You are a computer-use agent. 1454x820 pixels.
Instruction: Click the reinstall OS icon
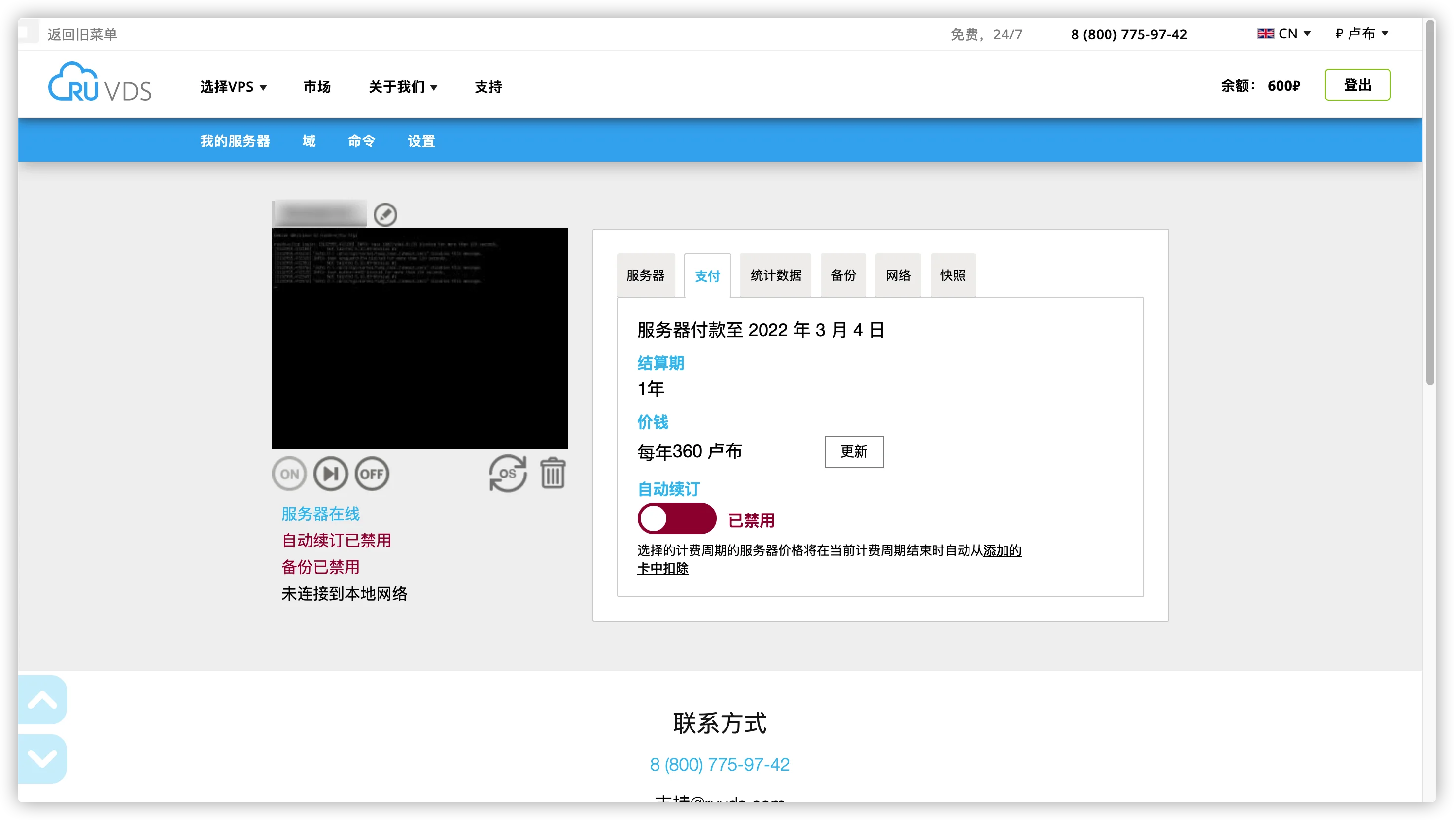point(508,474)
